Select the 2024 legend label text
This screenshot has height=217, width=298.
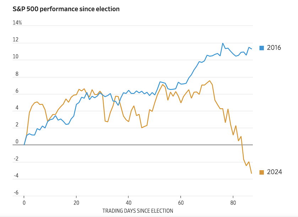(275, 172)
